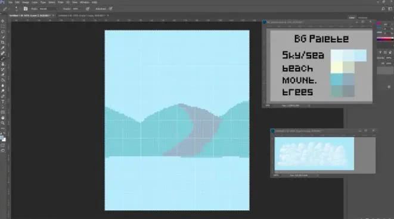Select the Move tool
394x219 pixels.
point(3,21)
